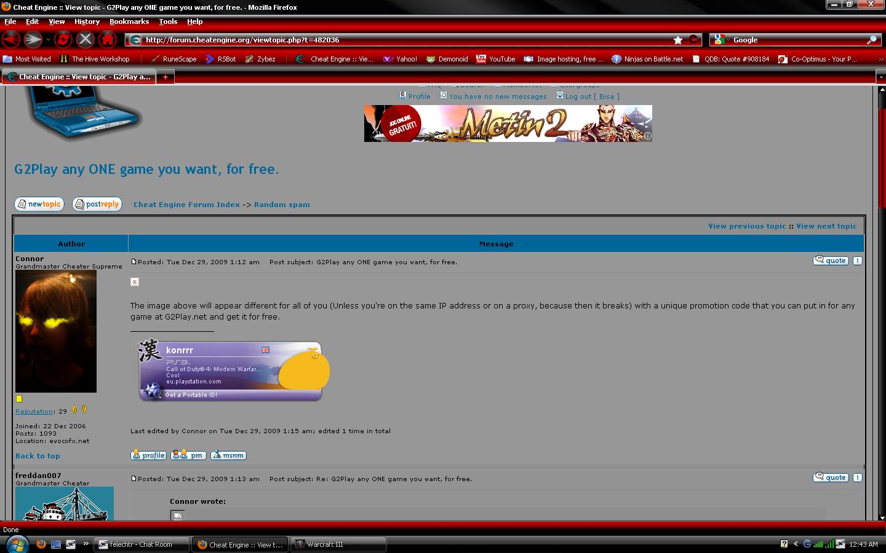This screenshot has width=886, height=553.
Task: Open Connor's Reputation link
Action: (x=34, y=412)
